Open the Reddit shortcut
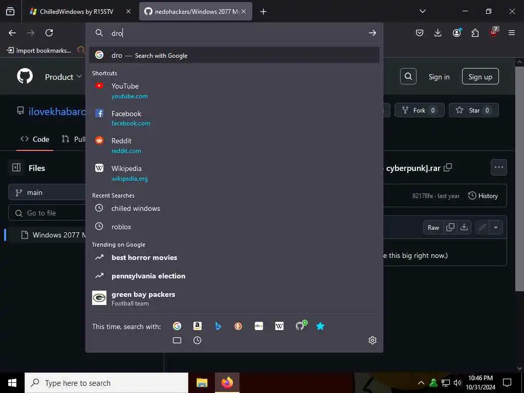The image size is (524, 393). pyautogui.click(x=234, y=146)
